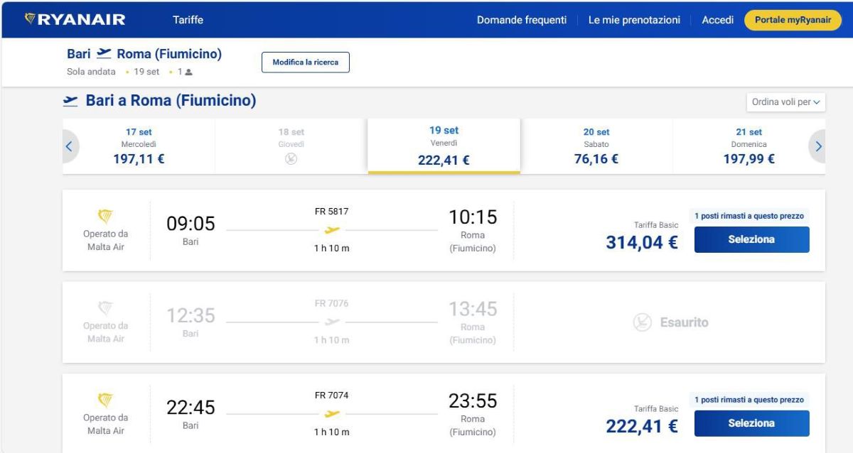
Task: Click the no-flights icon under 18 set
Action: click(x=291, y=159)
